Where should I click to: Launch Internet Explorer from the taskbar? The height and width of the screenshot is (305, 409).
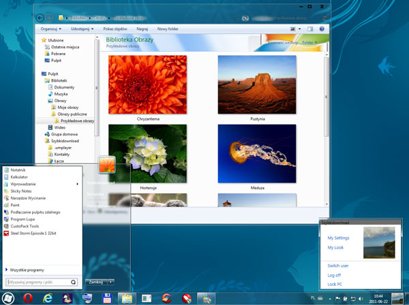48,298
